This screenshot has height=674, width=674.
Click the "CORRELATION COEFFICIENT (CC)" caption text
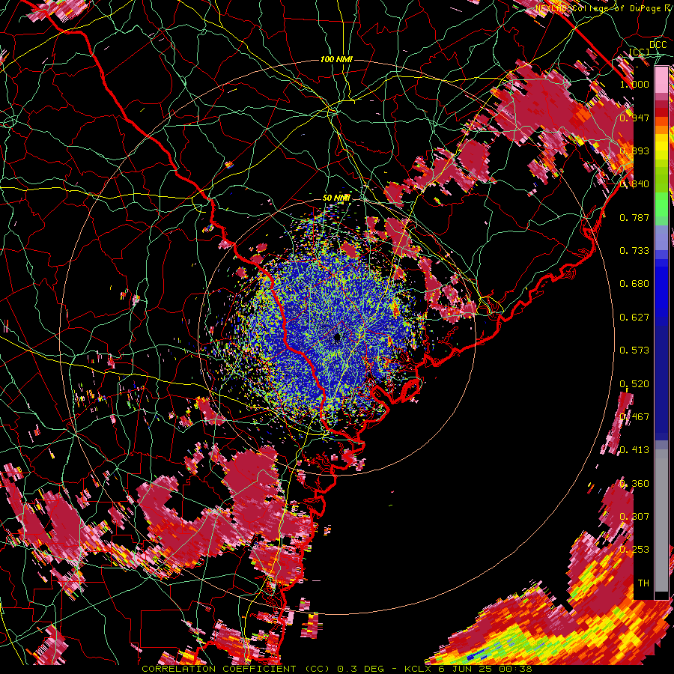click(x=235, y=669)
